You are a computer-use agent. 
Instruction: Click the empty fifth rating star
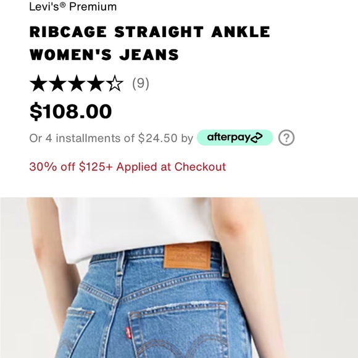click(115, 83)
